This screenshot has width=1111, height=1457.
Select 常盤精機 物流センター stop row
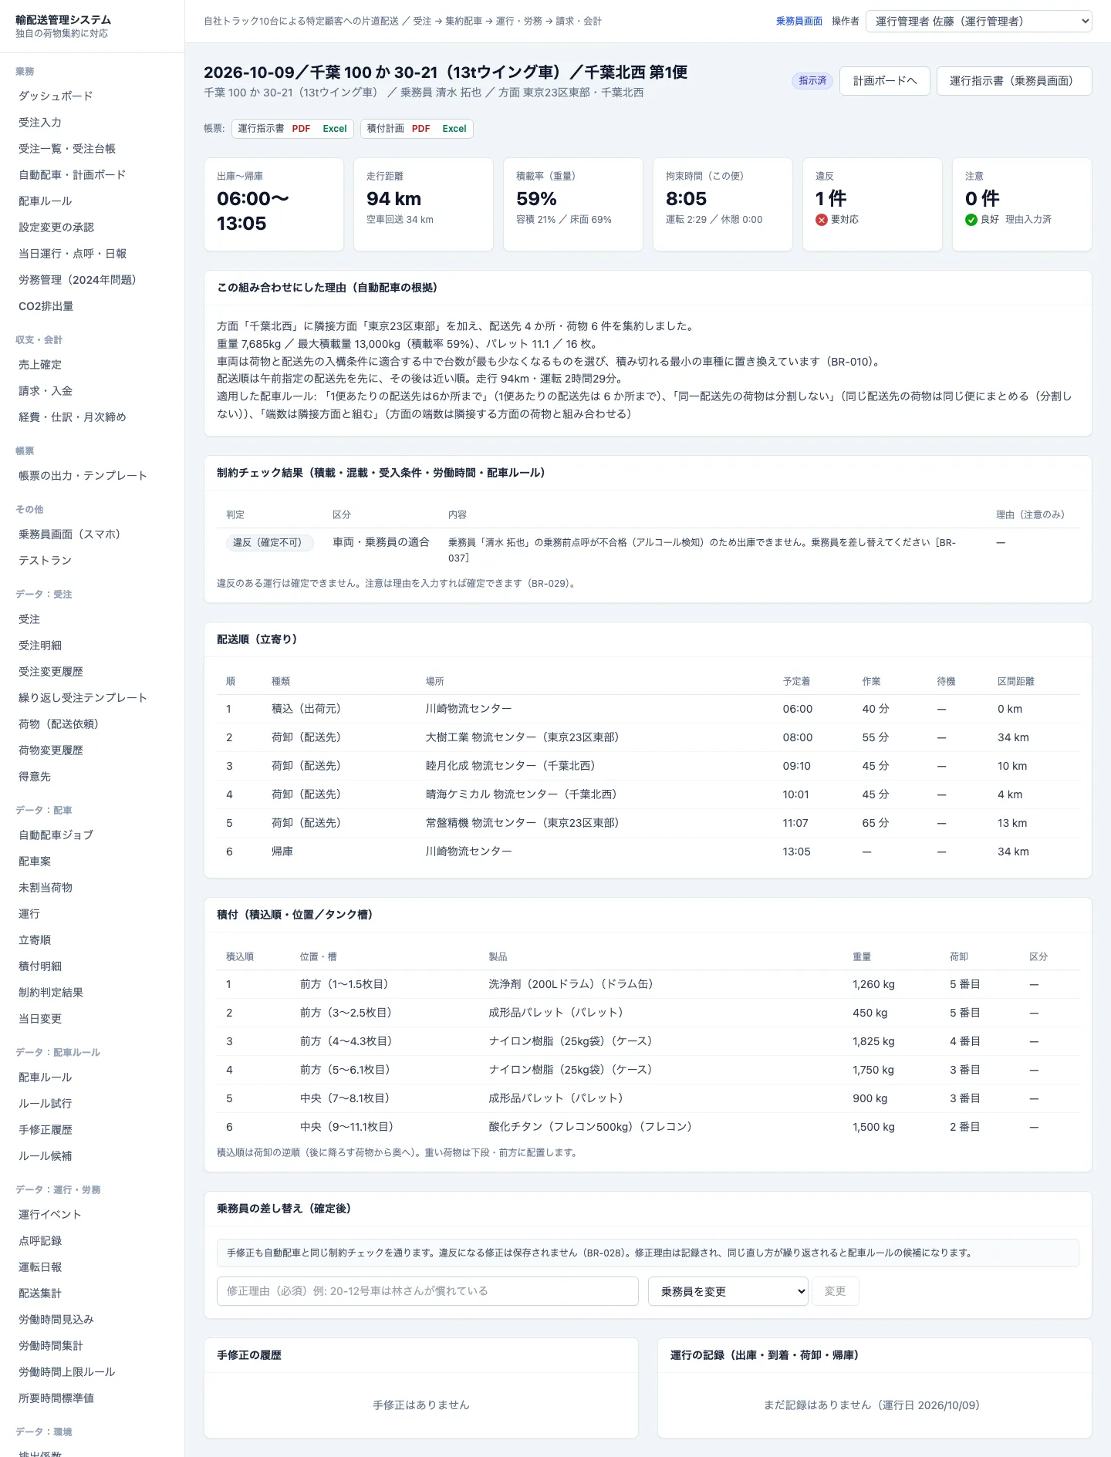pos(648,823)
